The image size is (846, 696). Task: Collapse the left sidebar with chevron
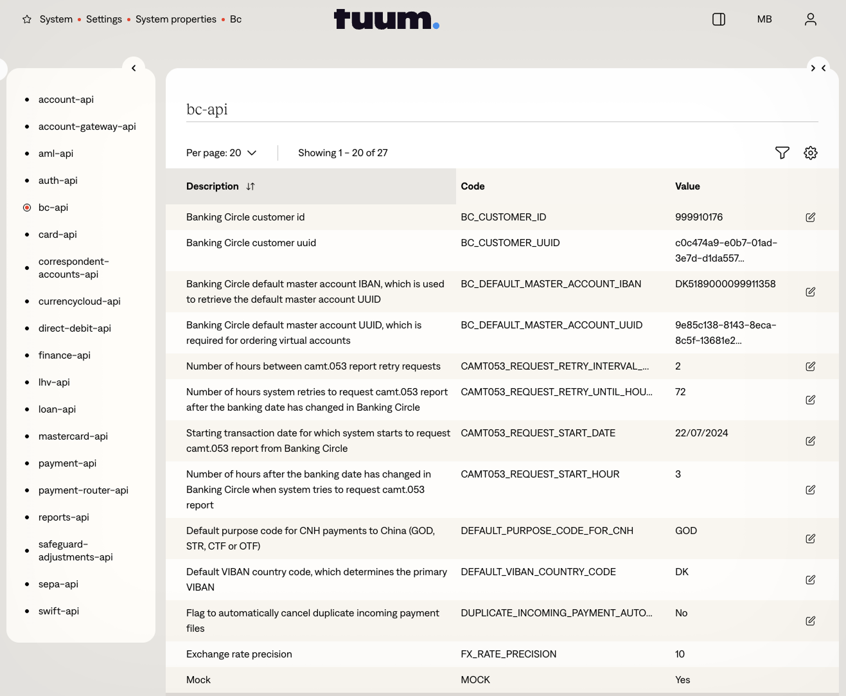[x=134, y=68]
